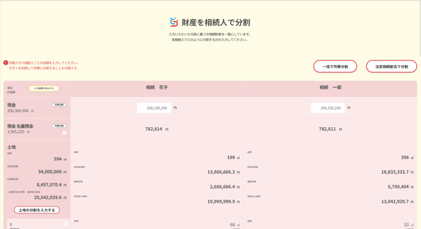Click the page's vertical scrollbar
The image size is (421, 229).
pos(419,29)
